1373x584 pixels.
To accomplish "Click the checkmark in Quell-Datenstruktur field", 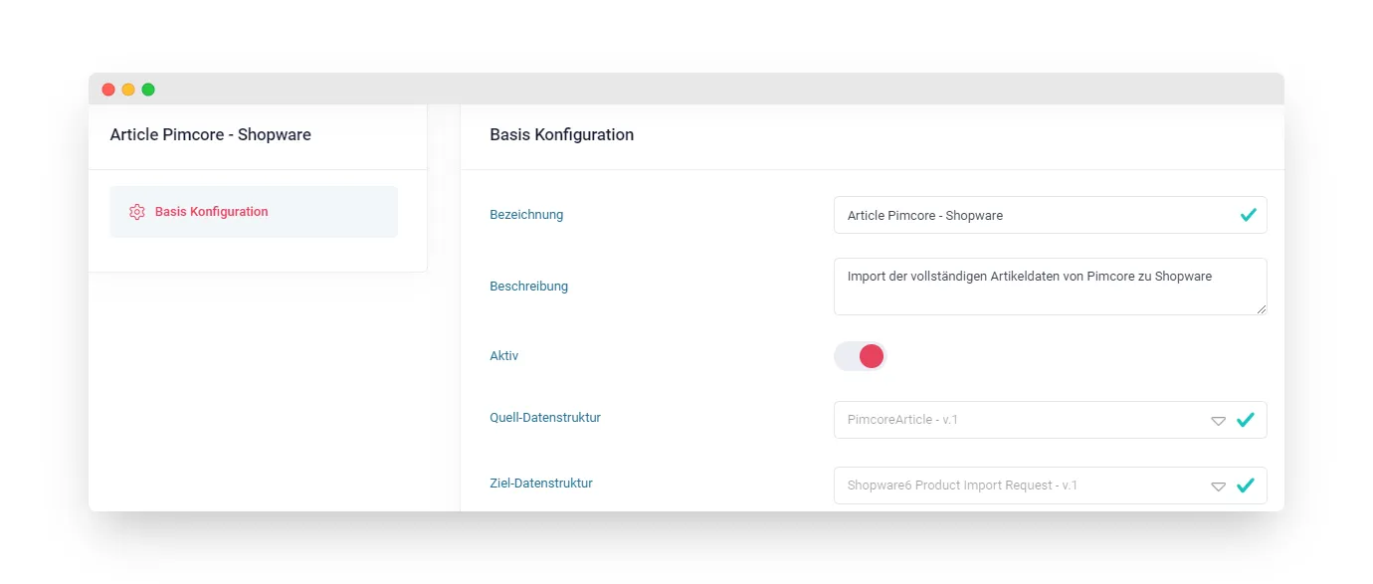I will (x=1245, y=420).
